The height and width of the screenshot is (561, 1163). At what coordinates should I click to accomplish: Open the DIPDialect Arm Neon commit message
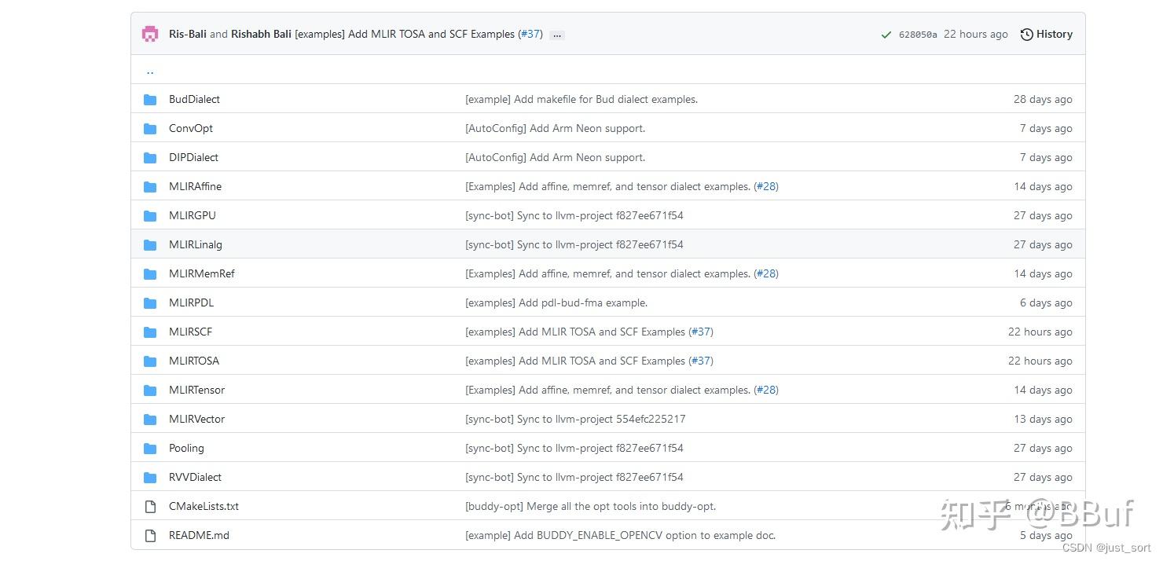click(x=555, y=158)
